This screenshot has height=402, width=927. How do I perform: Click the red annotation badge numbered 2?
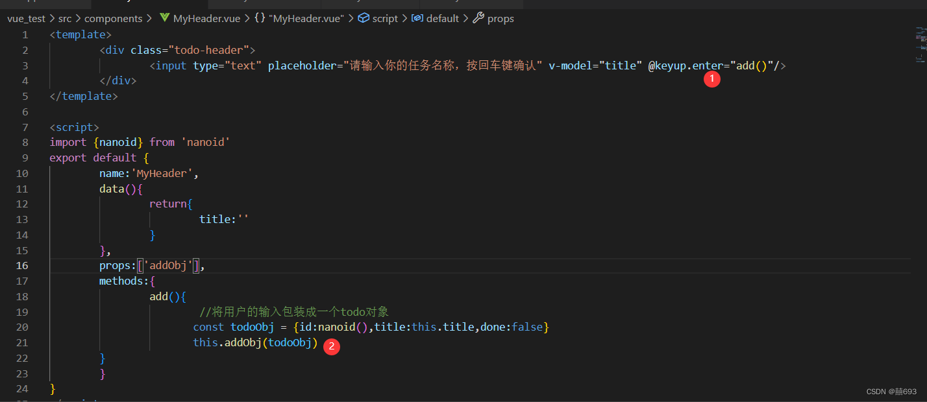point(332,347)
